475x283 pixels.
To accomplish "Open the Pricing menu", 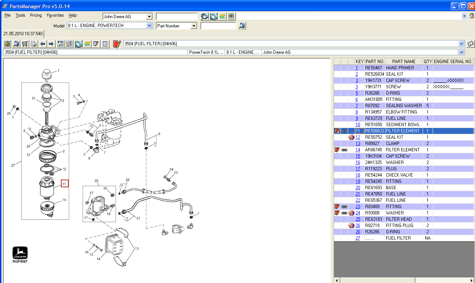I will (36, 16).
